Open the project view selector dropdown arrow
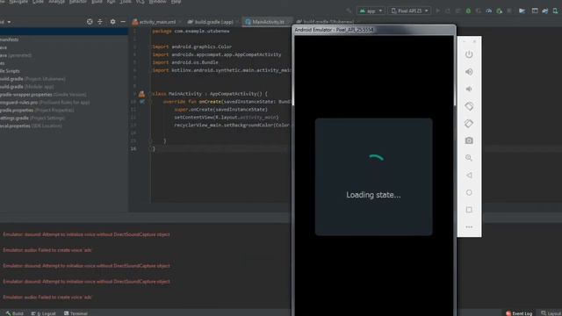The width and height of the screenshot is (562, 316). point(9,22)
